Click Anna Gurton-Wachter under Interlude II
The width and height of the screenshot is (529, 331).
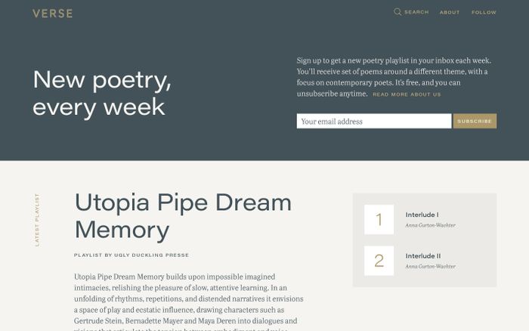point(430,266)
